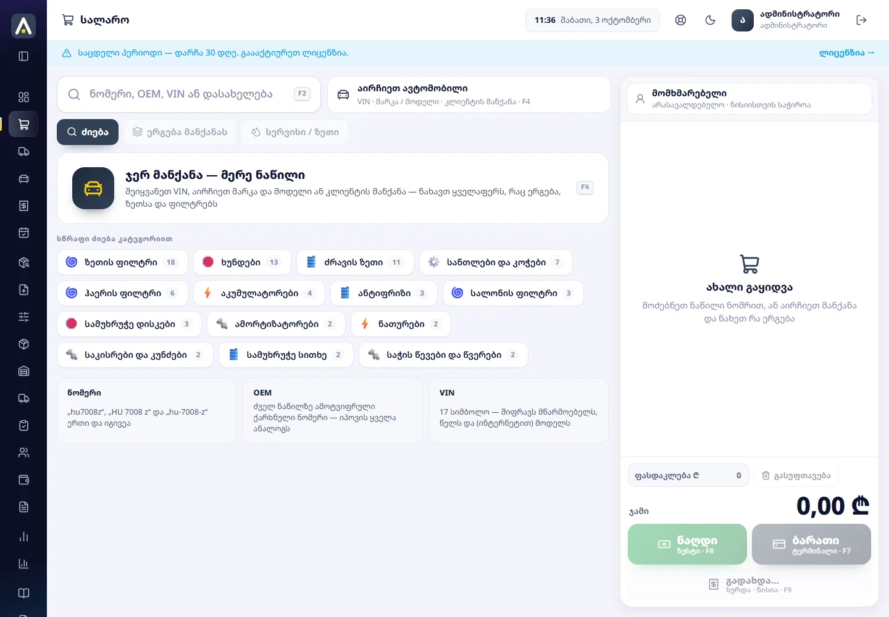Open the ჯერ მანქანა — მერე ნაწილი card
This screenshot has height=617, width=889.
point(333,188)
